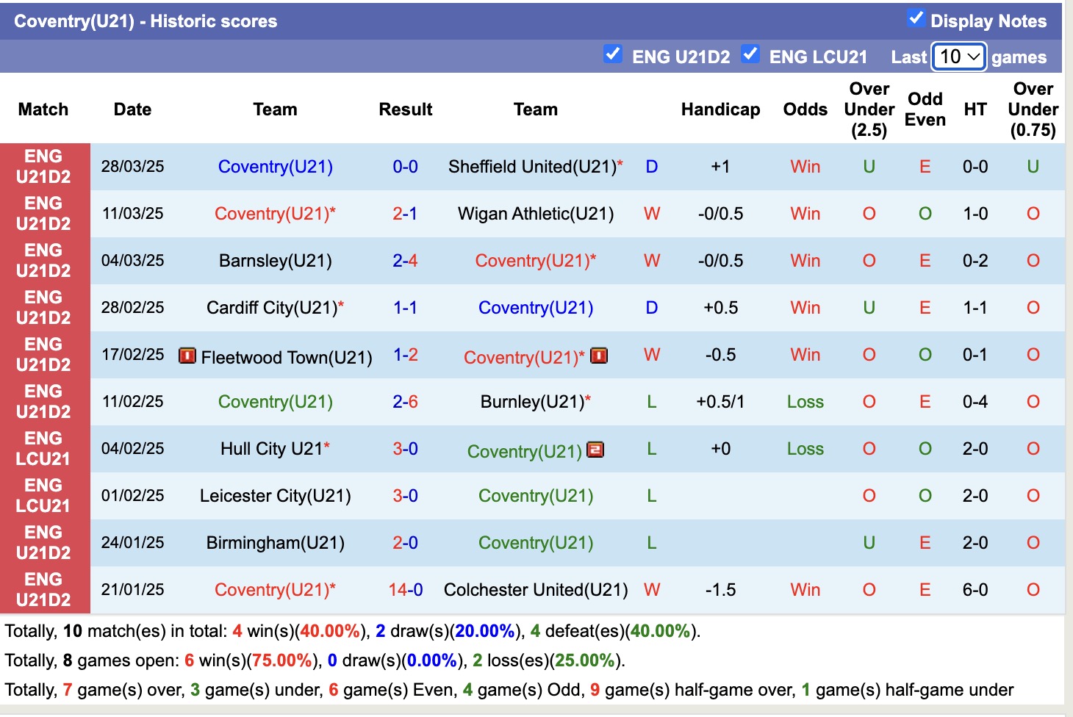The width and height of the screenshot is (1073, 717).
Task: Click Cardiff City(U21) team name
Action: pyautogui.click(x=272, y=308)
